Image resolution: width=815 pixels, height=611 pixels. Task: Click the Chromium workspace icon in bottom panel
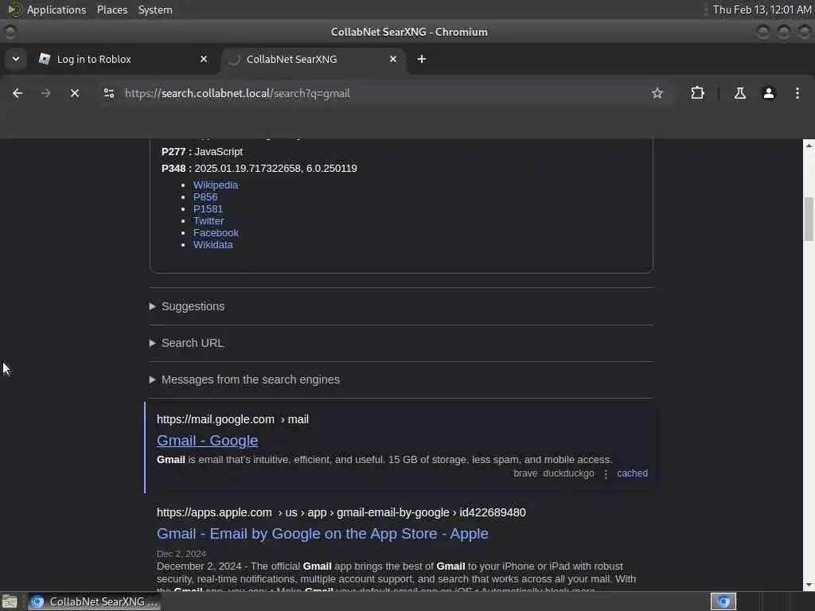(x=723, y=601)
